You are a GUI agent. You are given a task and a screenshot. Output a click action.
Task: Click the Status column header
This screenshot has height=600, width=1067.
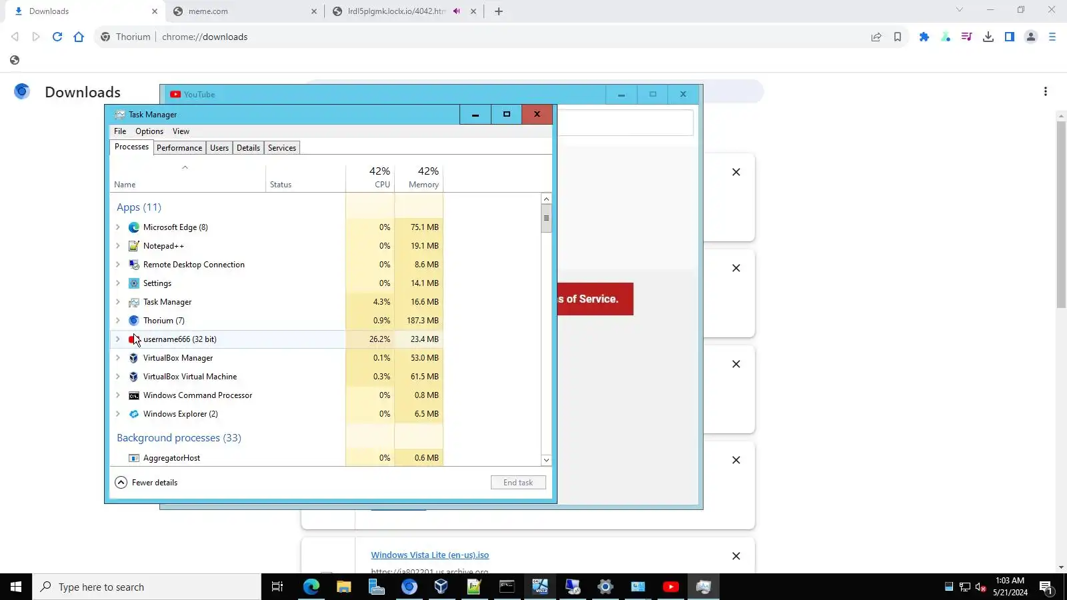click(x=306, y=177)
